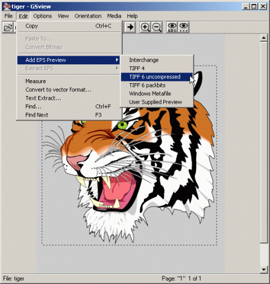Choose Find Next menu item
This screenshot has width=270, height=284.
[x=69, y=115]
